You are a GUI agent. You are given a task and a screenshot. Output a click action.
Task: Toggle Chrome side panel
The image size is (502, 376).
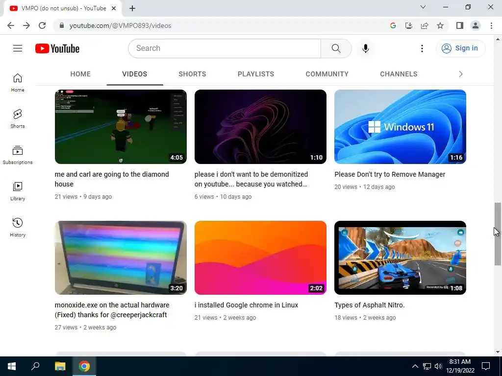pyautogui.click(x=460, y=25)
